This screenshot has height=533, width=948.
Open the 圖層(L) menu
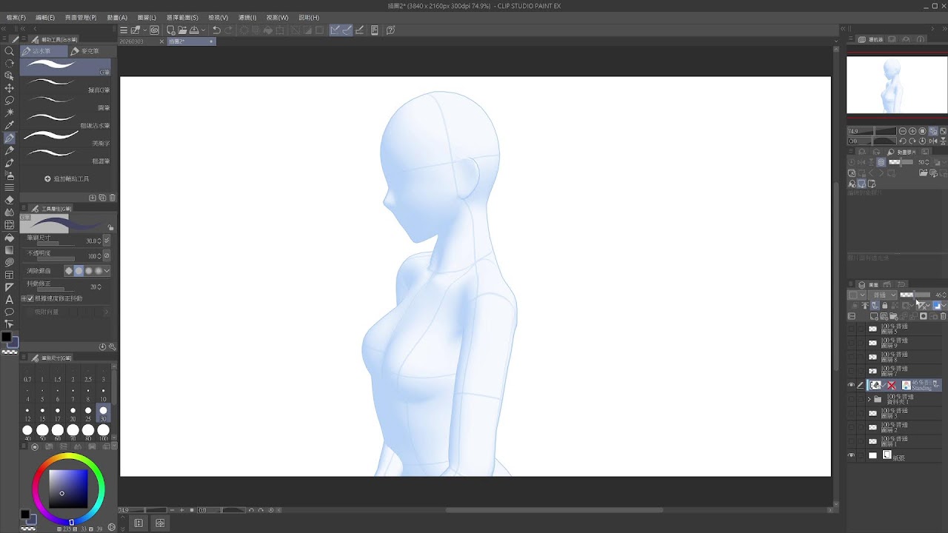[x=147, y=17]
